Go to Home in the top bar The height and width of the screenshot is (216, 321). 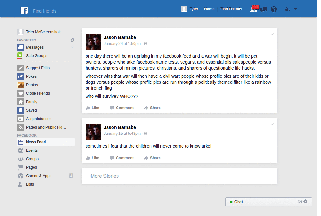tap(209, 9)
